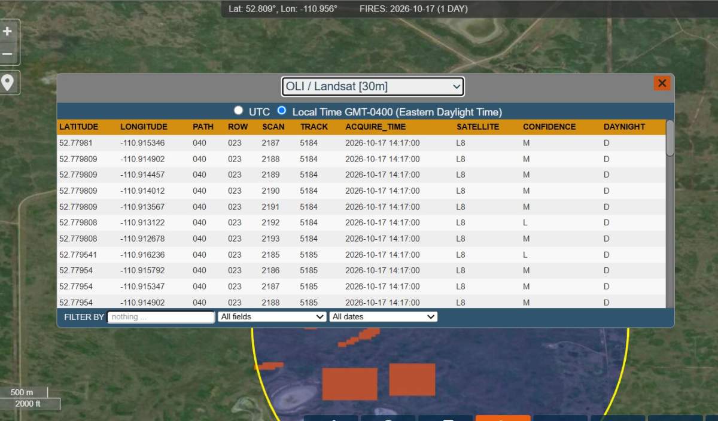This screenshot has width=718, height=421.
Task: Close the fire data table panel
Action: [662, 83]
